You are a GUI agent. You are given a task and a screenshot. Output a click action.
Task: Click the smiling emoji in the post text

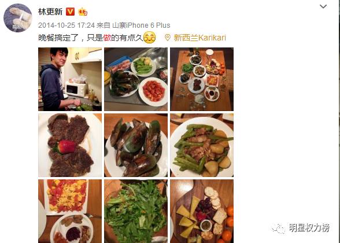pos(150,37)
